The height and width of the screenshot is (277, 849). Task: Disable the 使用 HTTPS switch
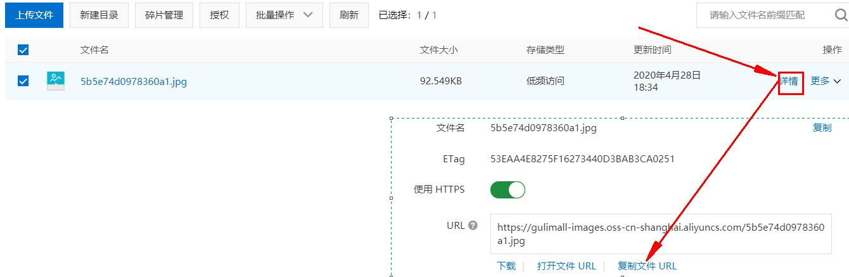(x=507, y=190)
